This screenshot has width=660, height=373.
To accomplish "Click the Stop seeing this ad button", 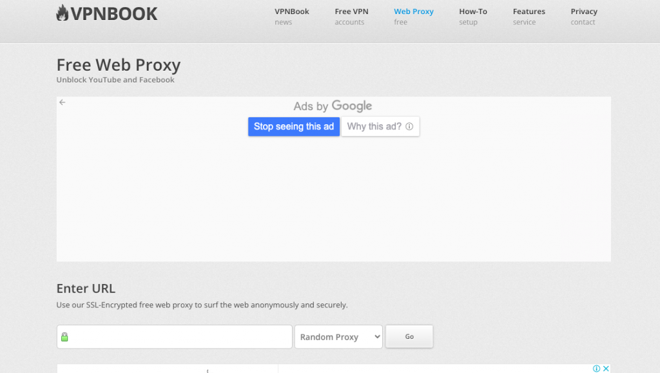I will point(294,126).
